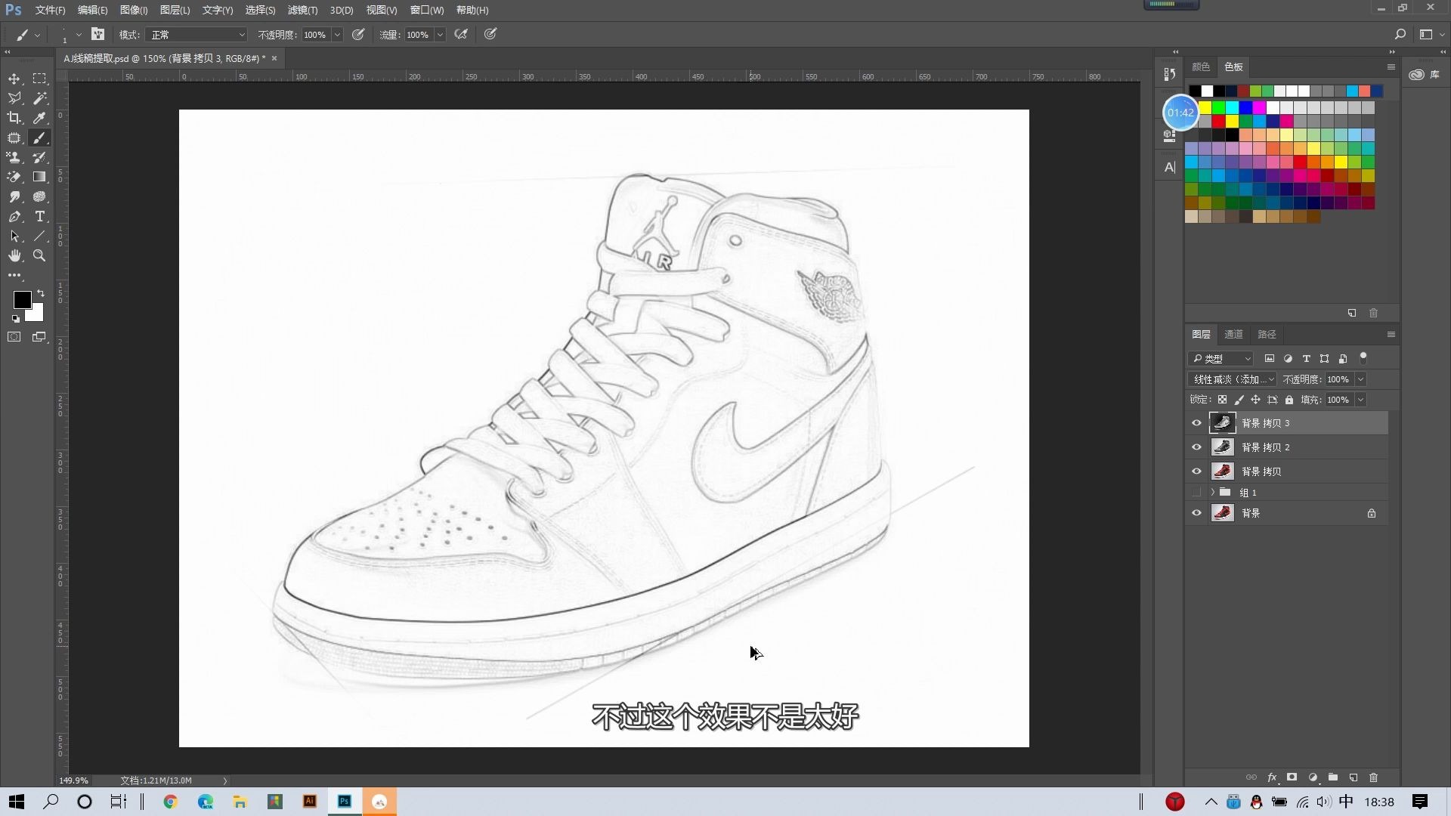Create new layer from Layers panel bottom
Viewport: 1451px width, 816px height.
[1354, 777]
